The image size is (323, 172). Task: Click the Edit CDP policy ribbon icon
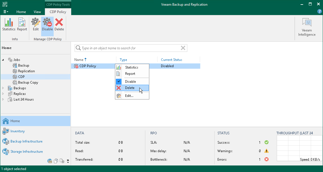point(35,24)
